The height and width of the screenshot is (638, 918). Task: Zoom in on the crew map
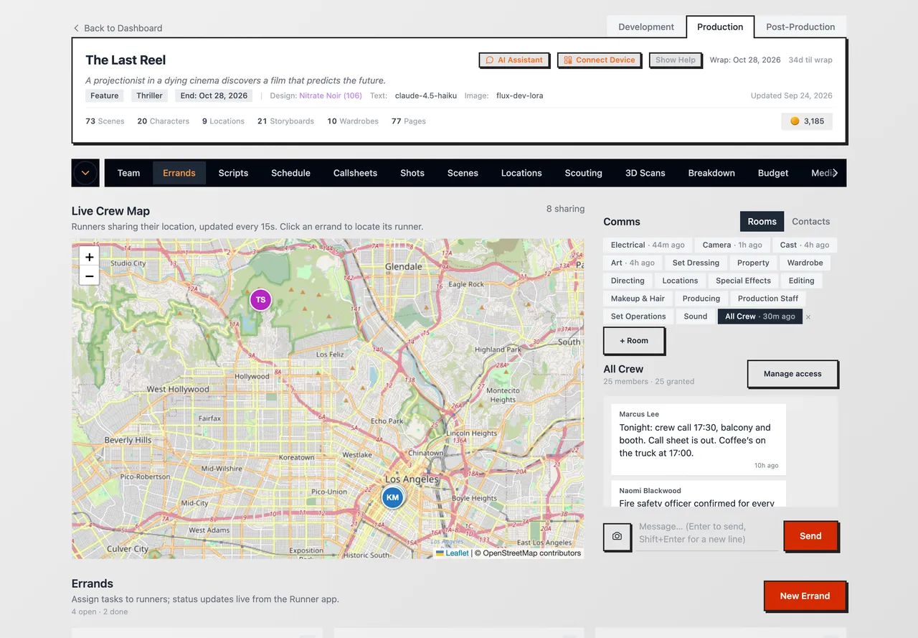(x=89, y=257)
